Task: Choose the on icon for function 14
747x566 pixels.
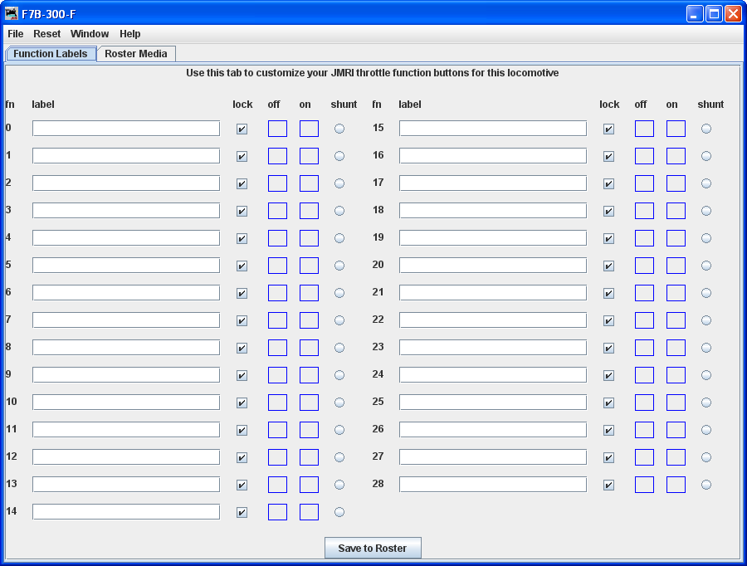Action: click(309, 512)
